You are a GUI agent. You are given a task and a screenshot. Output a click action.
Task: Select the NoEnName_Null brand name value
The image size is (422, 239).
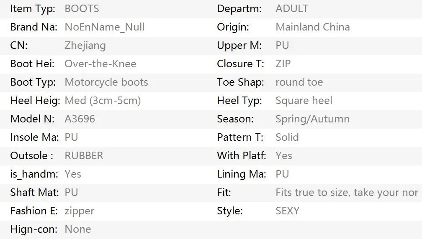coord(105,27)
